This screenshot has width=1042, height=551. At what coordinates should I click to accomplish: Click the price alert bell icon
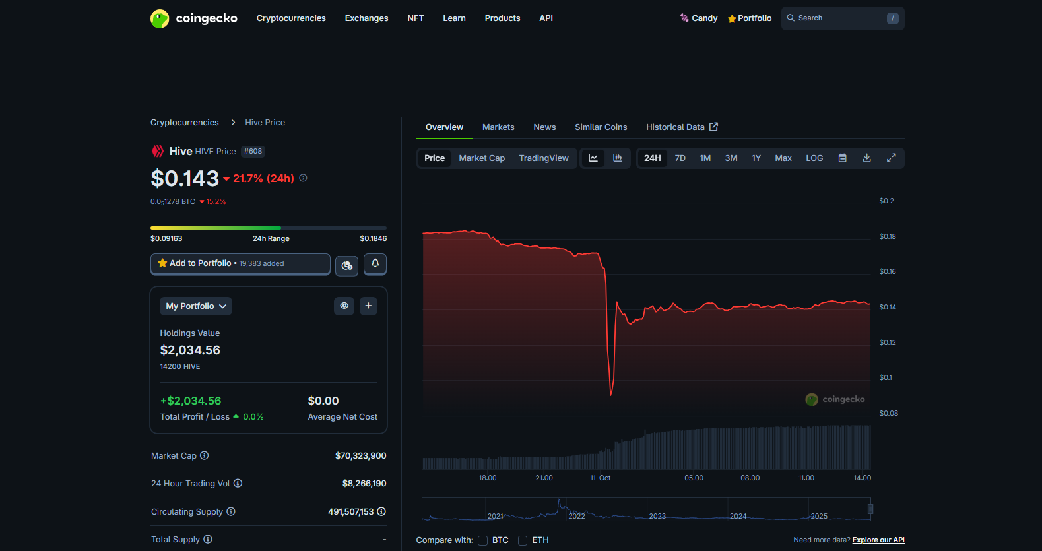(x=375, y=264)
